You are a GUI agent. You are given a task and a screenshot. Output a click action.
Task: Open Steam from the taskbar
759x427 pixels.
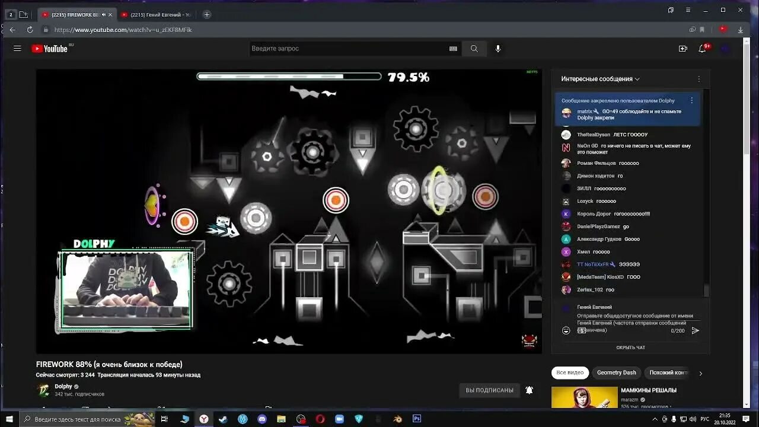(222, 419)
